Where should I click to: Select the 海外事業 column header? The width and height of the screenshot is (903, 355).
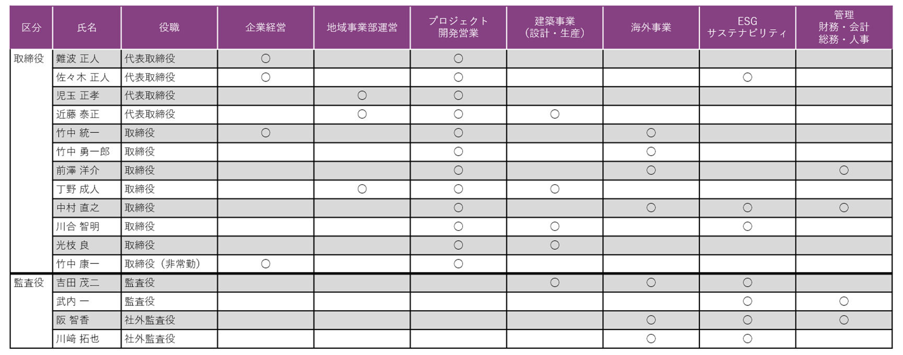pos(651,28)
